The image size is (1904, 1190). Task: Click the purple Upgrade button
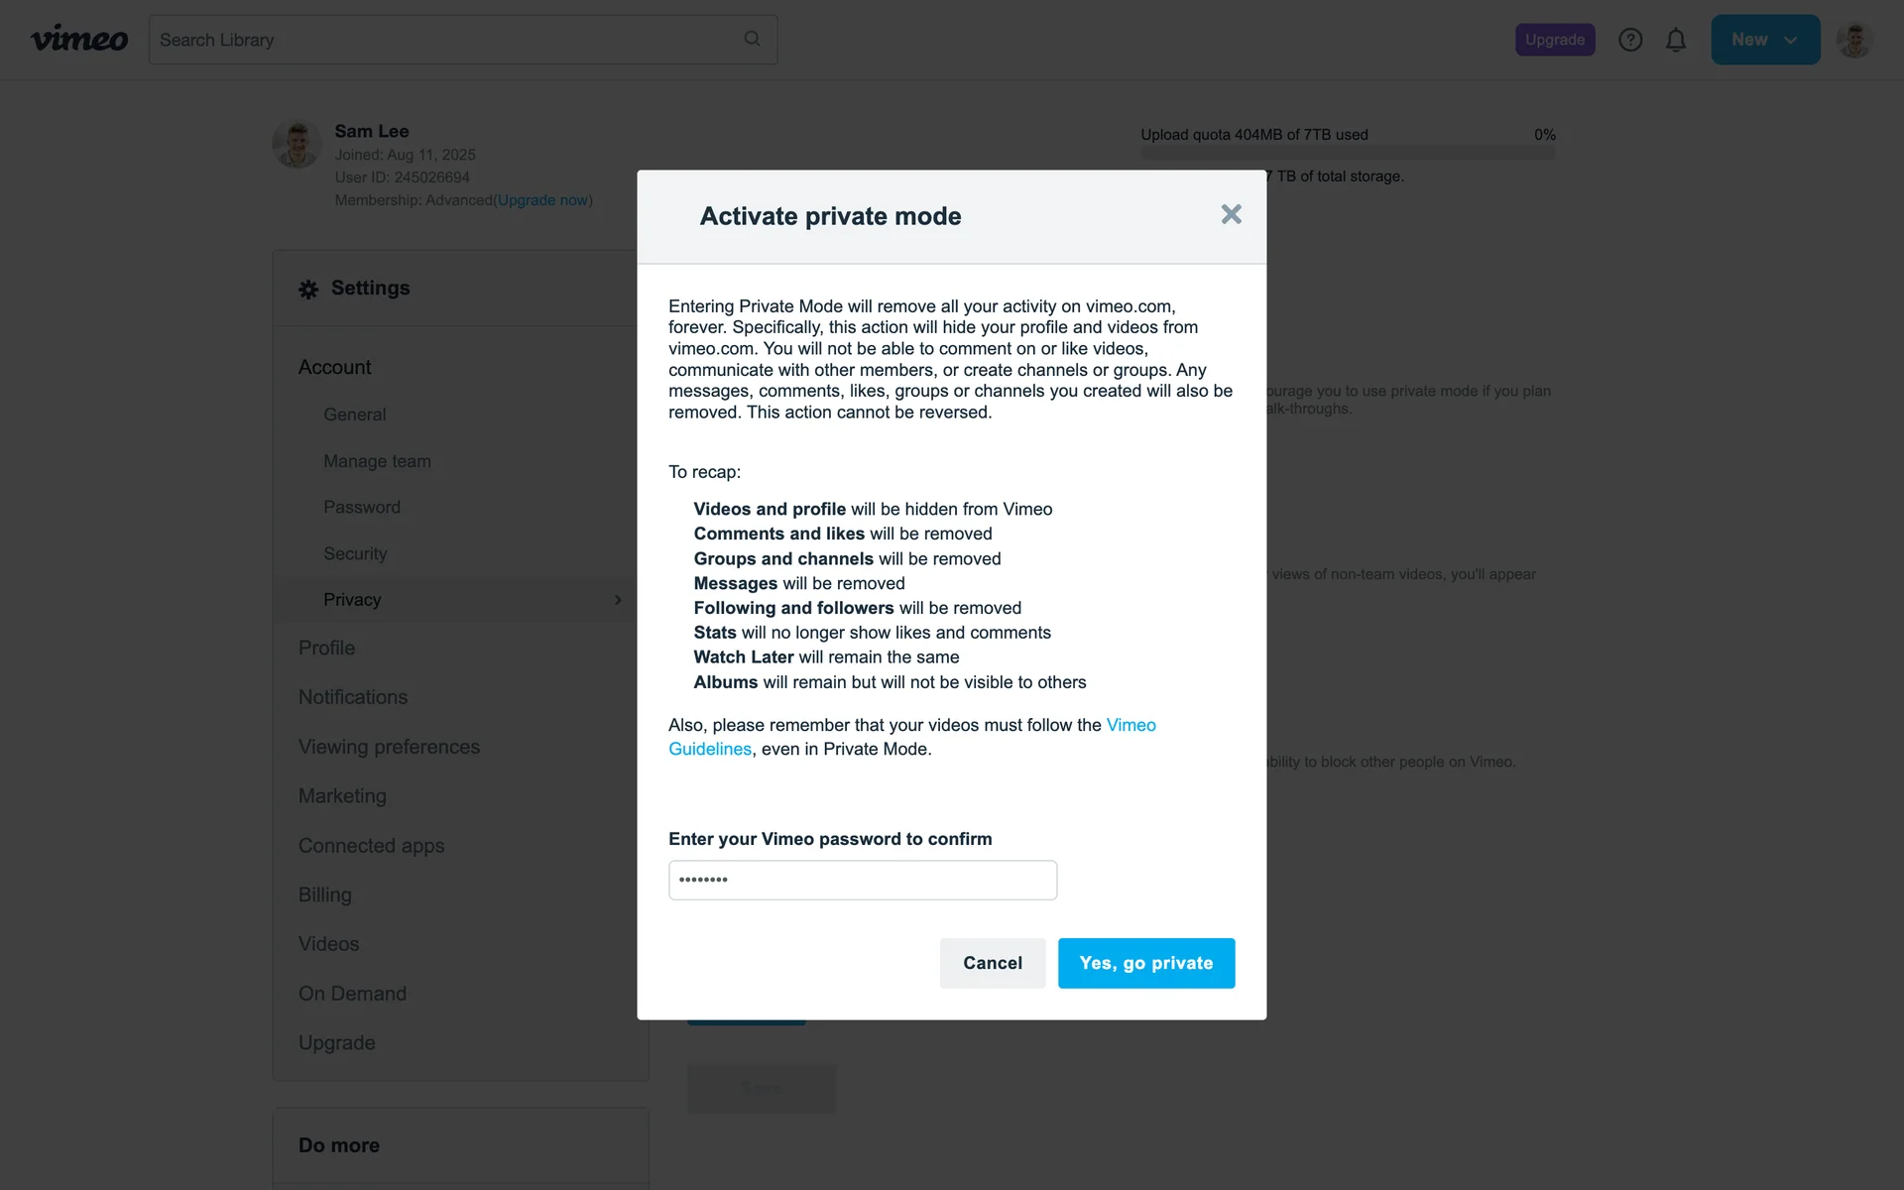(1554, 40)
